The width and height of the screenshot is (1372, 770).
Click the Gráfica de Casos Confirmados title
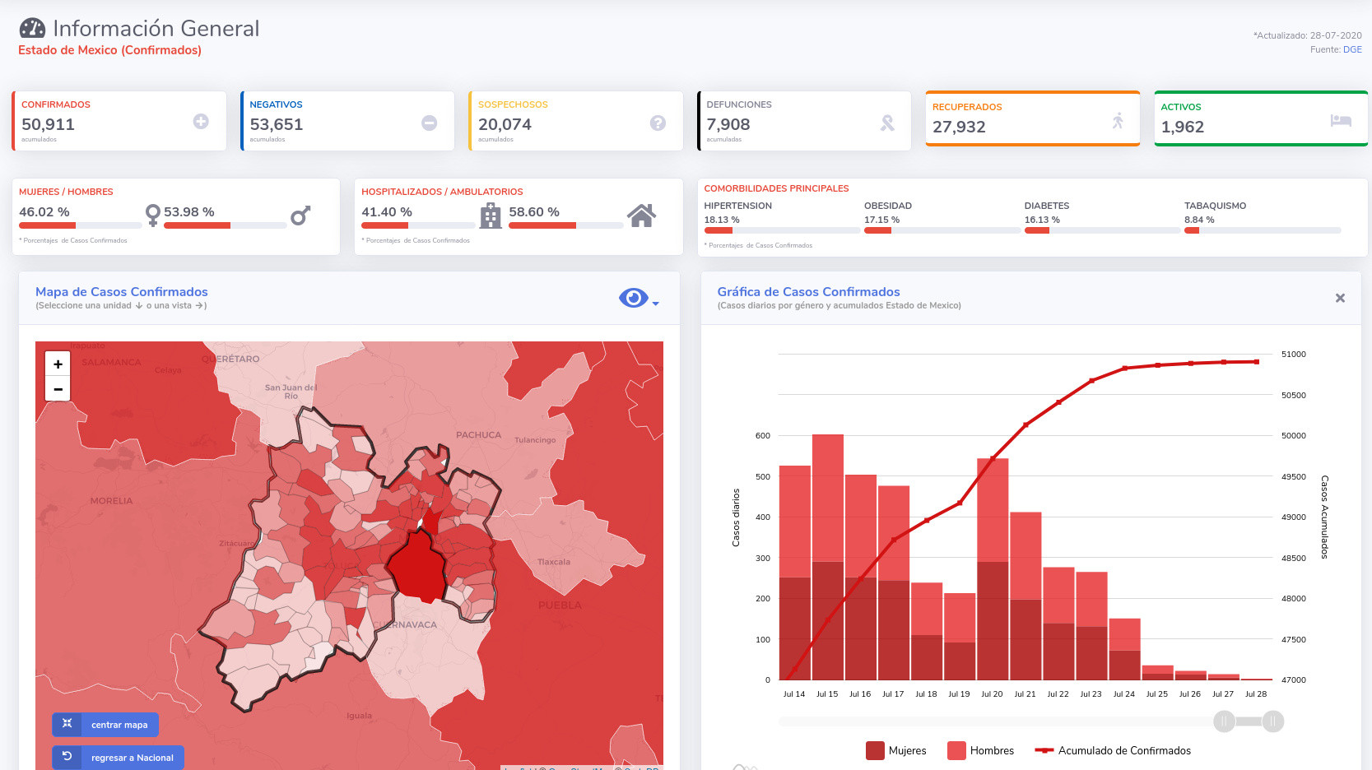tap(808, 292)
